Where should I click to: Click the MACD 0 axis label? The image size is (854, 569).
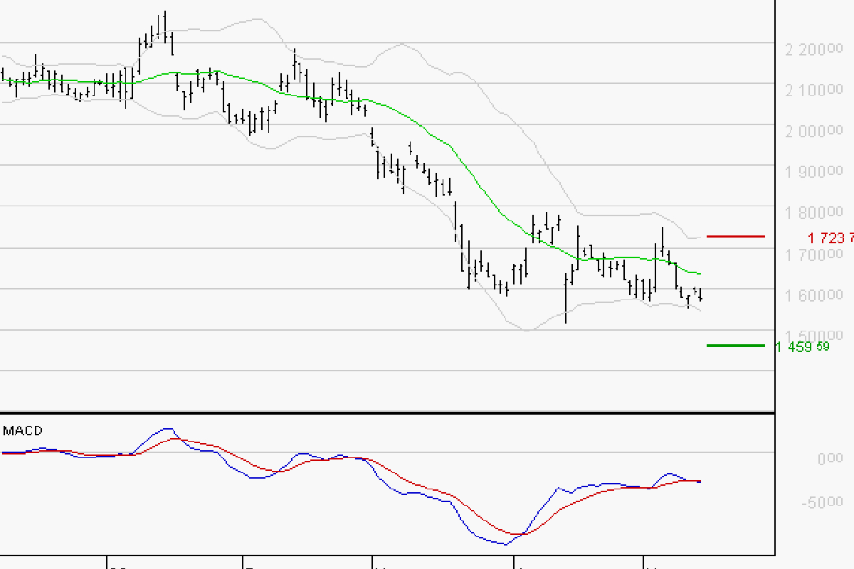tap(830, 459)
